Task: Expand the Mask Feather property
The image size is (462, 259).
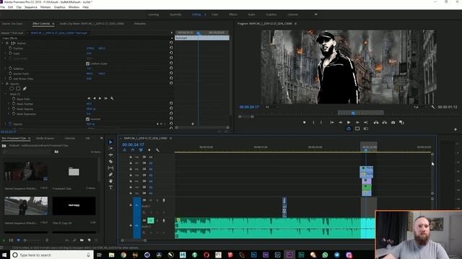Action: (x=9, y=104)
